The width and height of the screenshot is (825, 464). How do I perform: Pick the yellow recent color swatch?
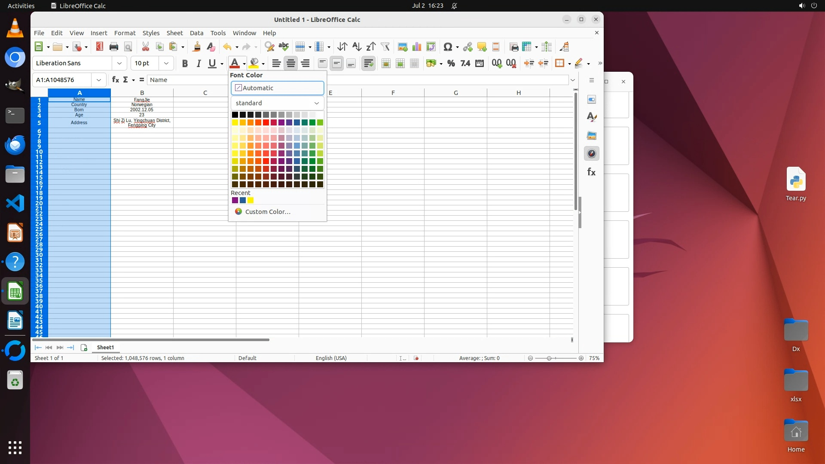(251, 201)
